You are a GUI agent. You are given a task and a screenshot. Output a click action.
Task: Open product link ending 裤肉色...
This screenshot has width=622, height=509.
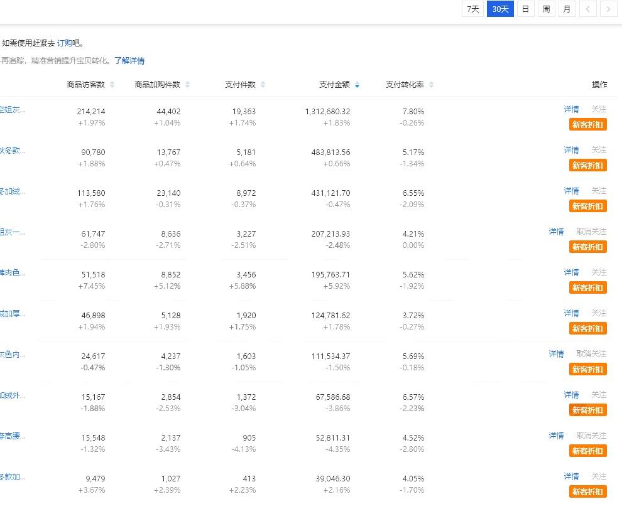tap(13, 273)
